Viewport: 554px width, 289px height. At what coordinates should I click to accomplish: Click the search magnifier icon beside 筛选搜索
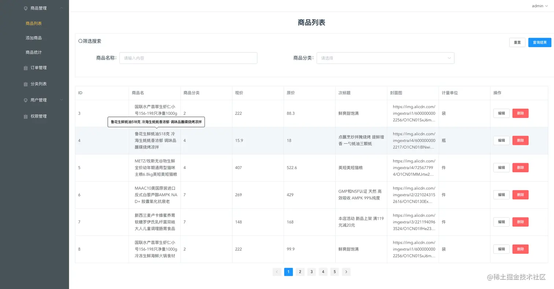(80, 41)
